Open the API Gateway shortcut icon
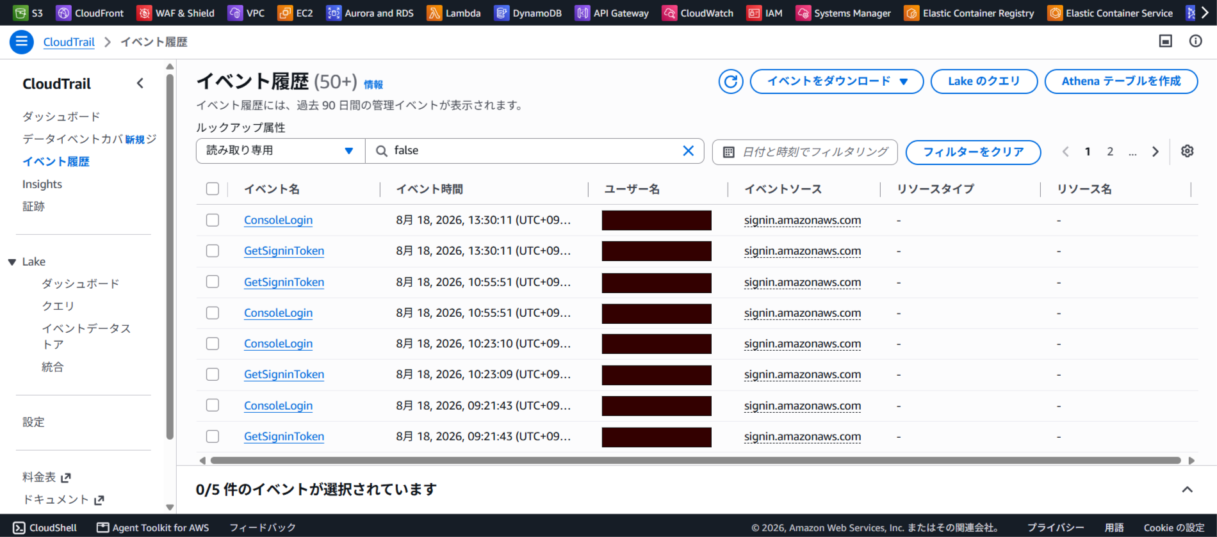The height and width of the screenshot is (537, 1217). click(x=582, y=13)
